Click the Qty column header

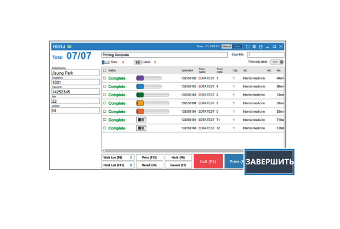[x=235, y=70]
